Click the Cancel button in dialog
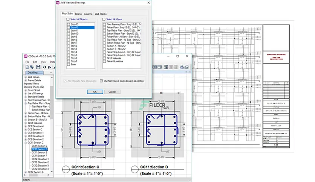This screenshot has width=315, height=182. click(112, 92)
